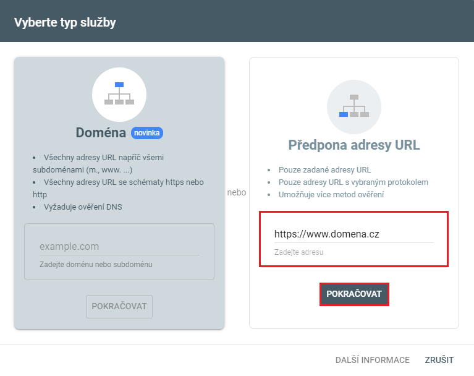The width and height of the screenshot is (474, 376).
Task: Click the Předpona adresy URL icon
Action: coord(354,106)
